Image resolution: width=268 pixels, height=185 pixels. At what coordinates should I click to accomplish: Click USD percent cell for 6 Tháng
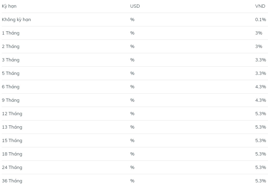[132, 87]
